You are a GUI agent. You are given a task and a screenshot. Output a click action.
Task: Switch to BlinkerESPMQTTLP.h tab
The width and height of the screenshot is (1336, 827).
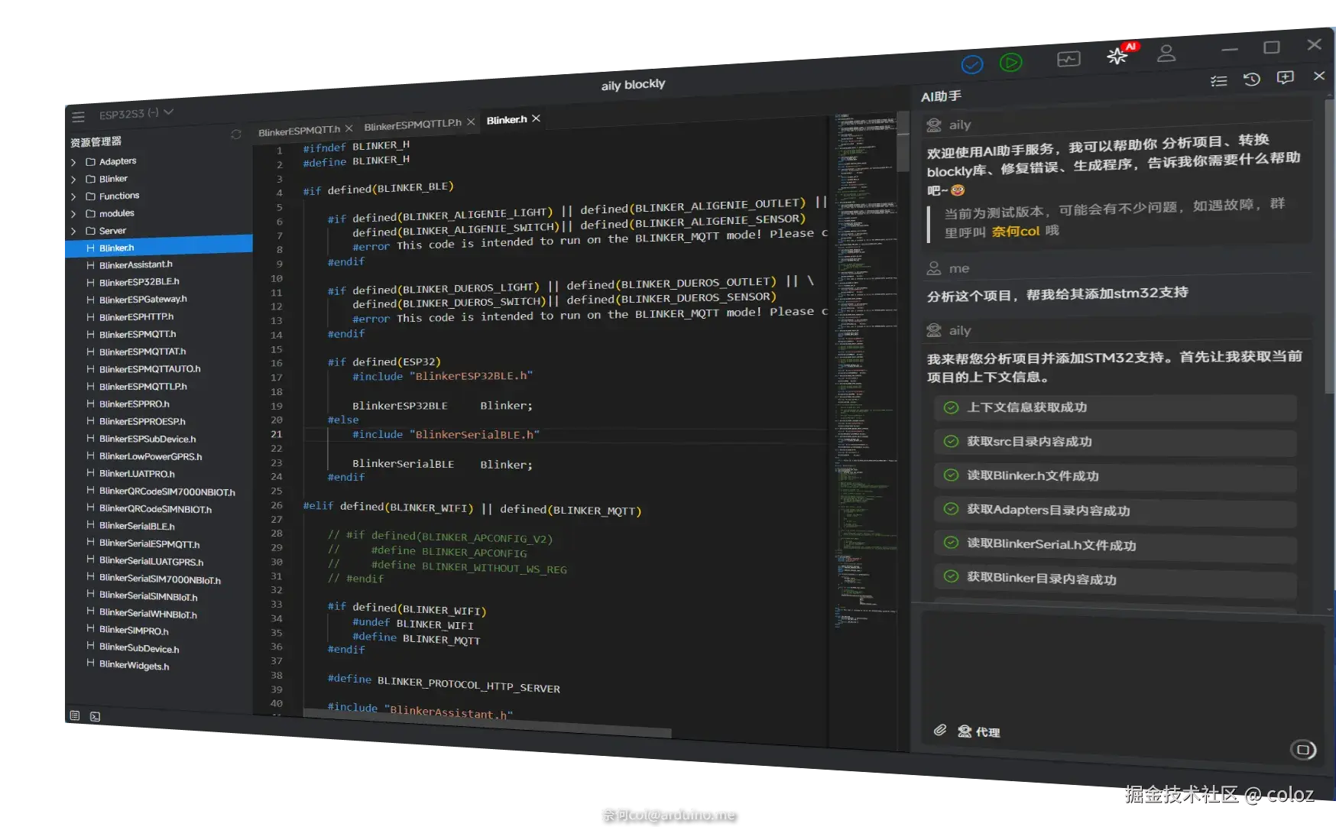[x=413, y=125]
